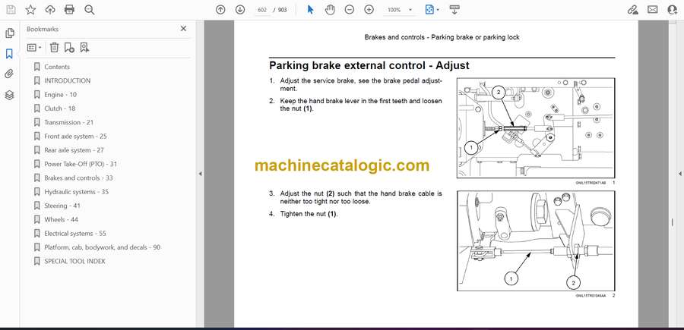This screenshot has width=684, height=330.
Task: Jump to the Wheels - 44 bookmark
Action: [x=61, y=219]
